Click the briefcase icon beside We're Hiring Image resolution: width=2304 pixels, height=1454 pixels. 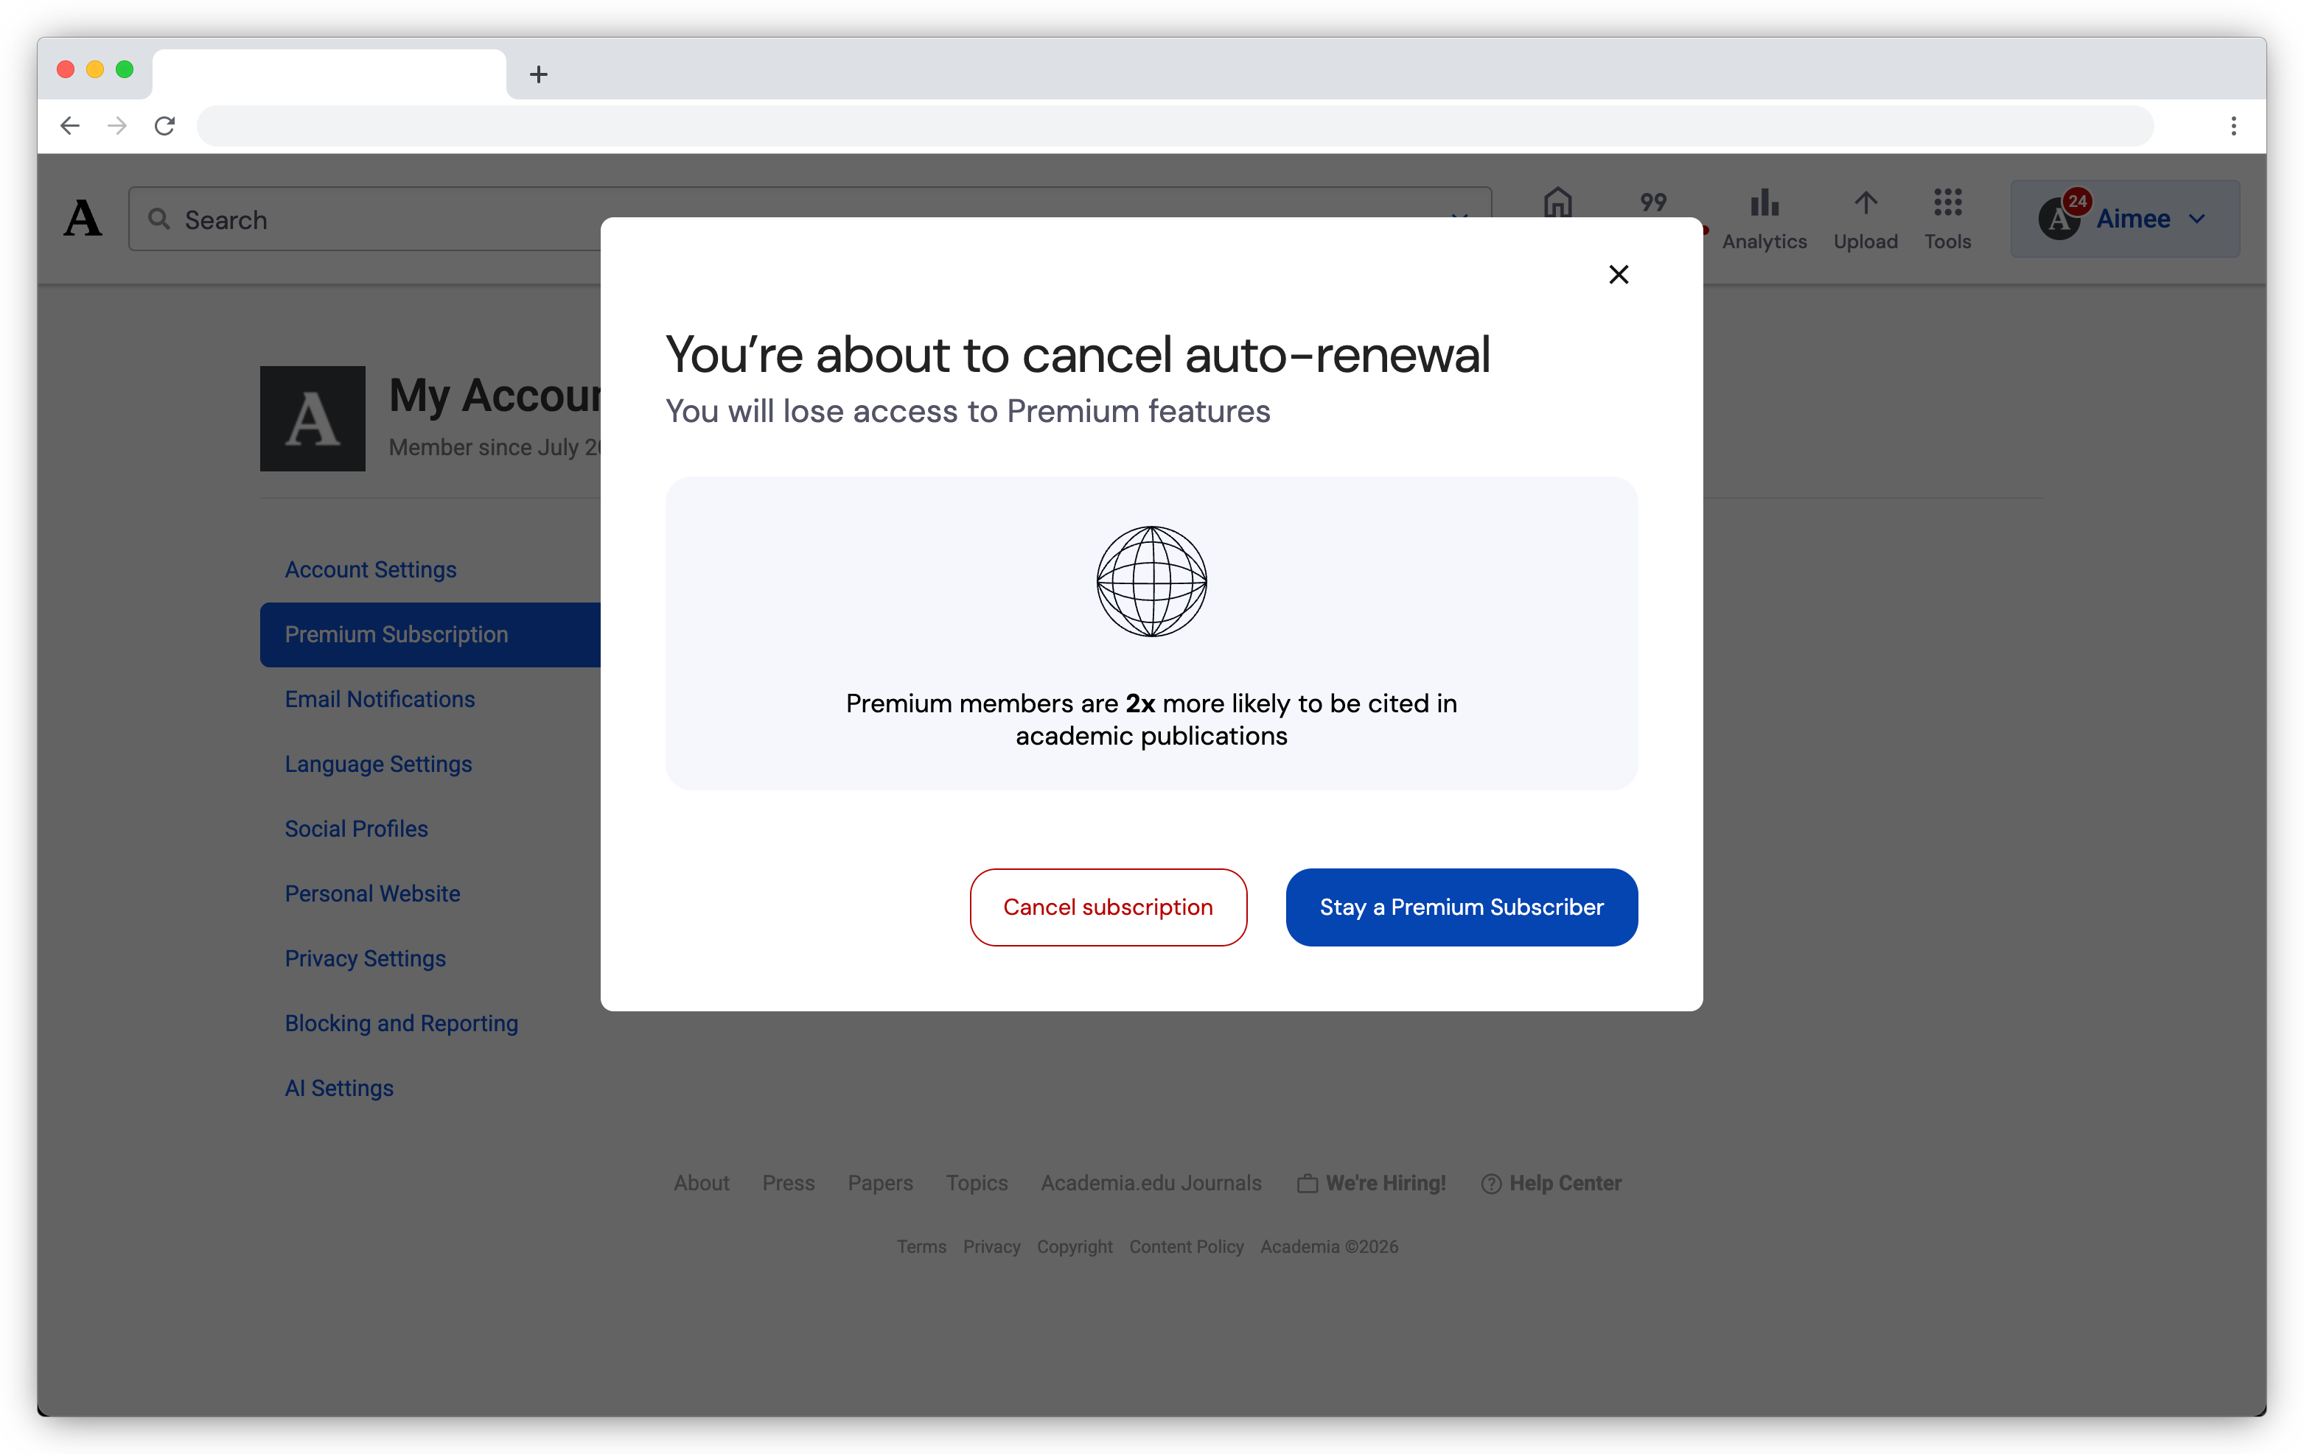click(1307, 1184)
